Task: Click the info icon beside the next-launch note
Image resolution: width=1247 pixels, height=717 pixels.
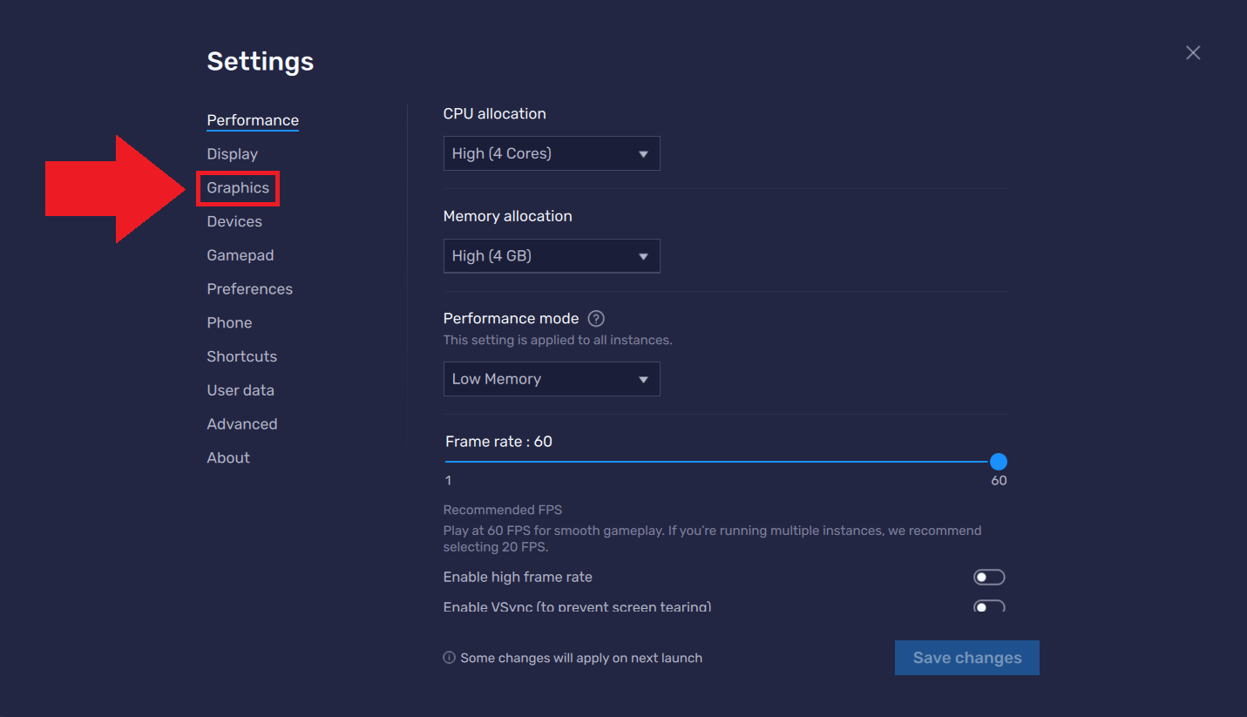Action: pyautogui.click(x=450, y=658)
